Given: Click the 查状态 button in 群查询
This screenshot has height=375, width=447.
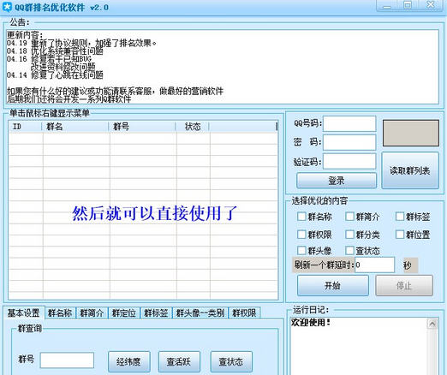Looking at the screenshot, I should click(231, 361).
